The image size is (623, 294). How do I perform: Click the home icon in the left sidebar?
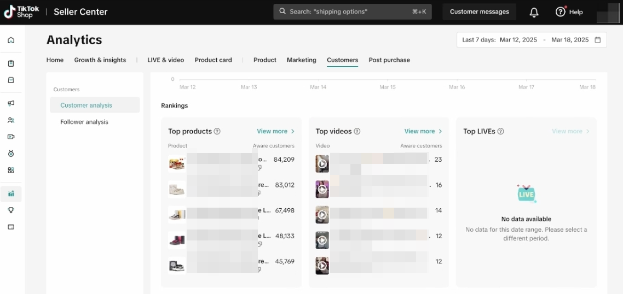[x=11, y=40]
